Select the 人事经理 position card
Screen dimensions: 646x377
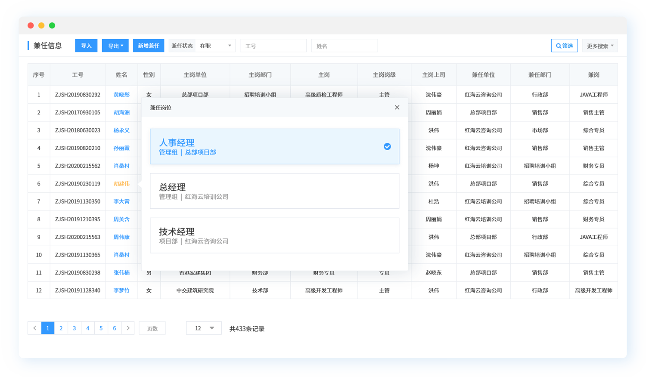[274, 146]
